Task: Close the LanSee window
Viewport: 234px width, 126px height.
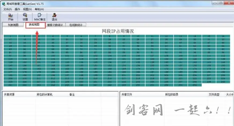Action: click(x=229, y=3)
